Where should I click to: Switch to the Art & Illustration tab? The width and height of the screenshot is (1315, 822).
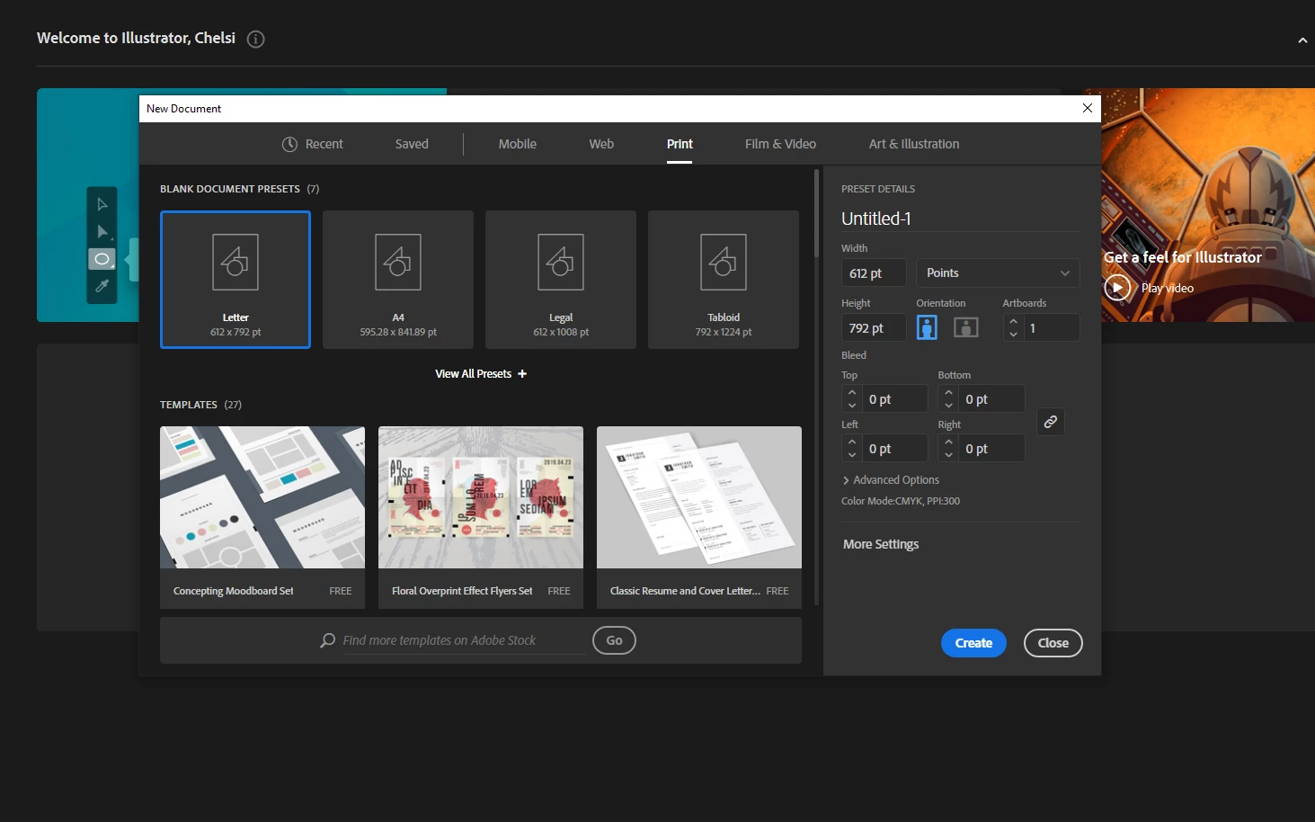point(914,144)
